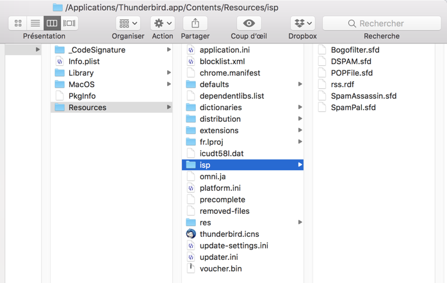The width and height of the screenshot is (447, 283).
Task: Select the SpamAssassin.sfd file
Action: pos(363,96)
